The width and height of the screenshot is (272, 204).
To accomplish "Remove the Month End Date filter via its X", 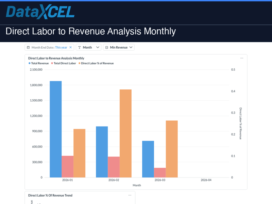I will coord(70,47).
